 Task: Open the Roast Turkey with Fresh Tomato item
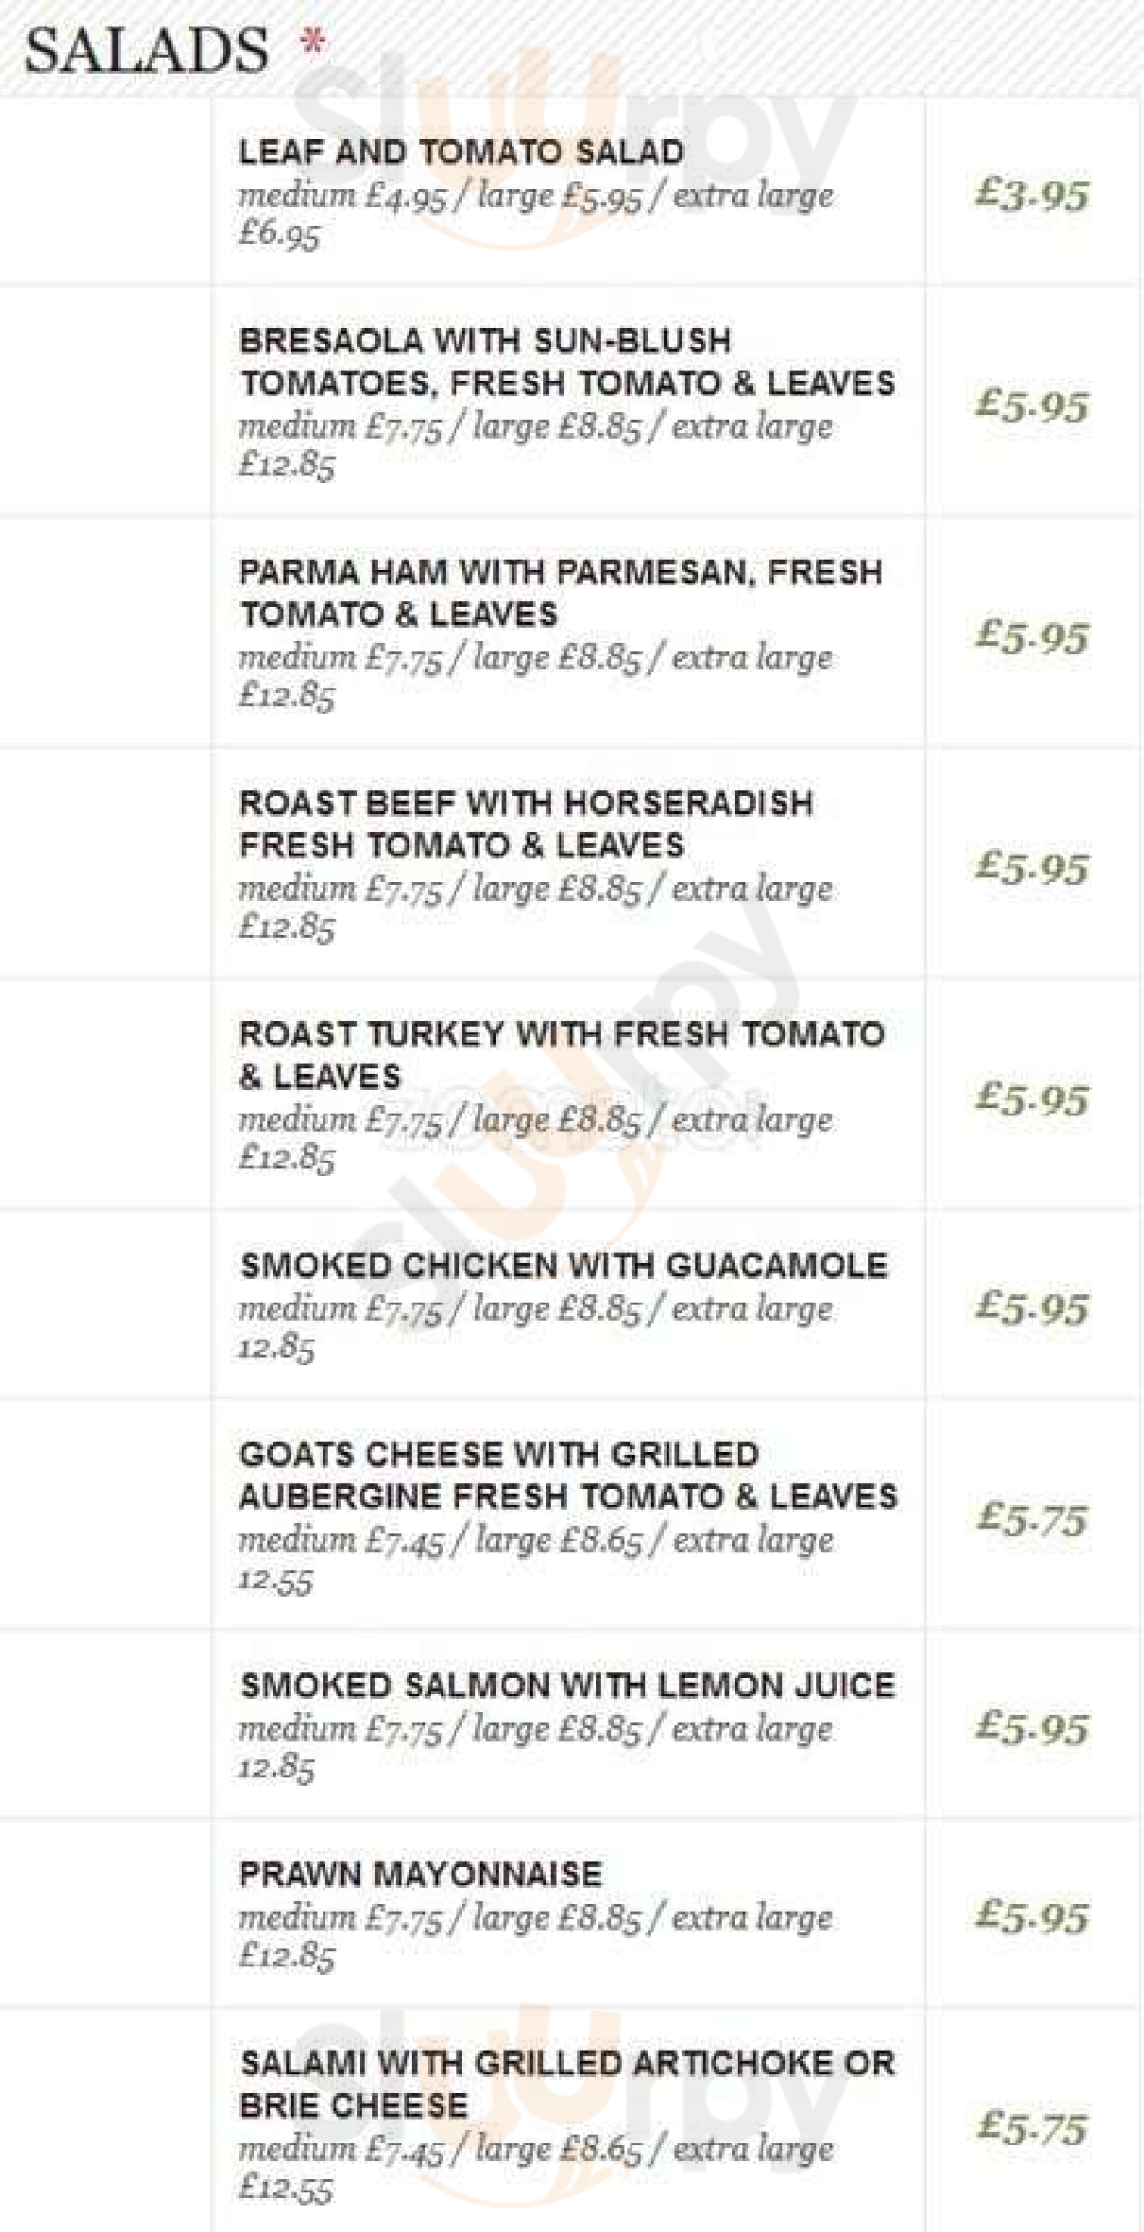pyautogui.click(x=562, y=1055)
